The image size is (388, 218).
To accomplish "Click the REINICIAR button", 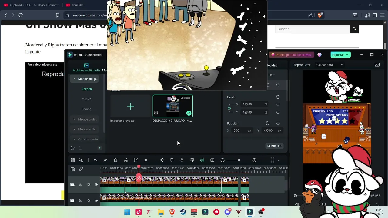I will pos(274,146).
